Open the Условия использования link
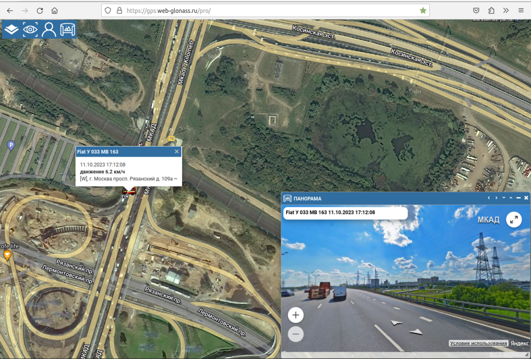This screenshot has height=359, width=531. point(479,343)
